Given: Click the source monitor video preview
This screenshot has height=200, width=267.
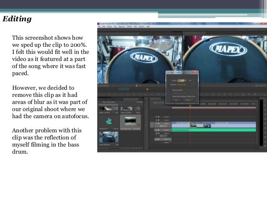Looking at the screenshot, I should (x=140, y=59).
